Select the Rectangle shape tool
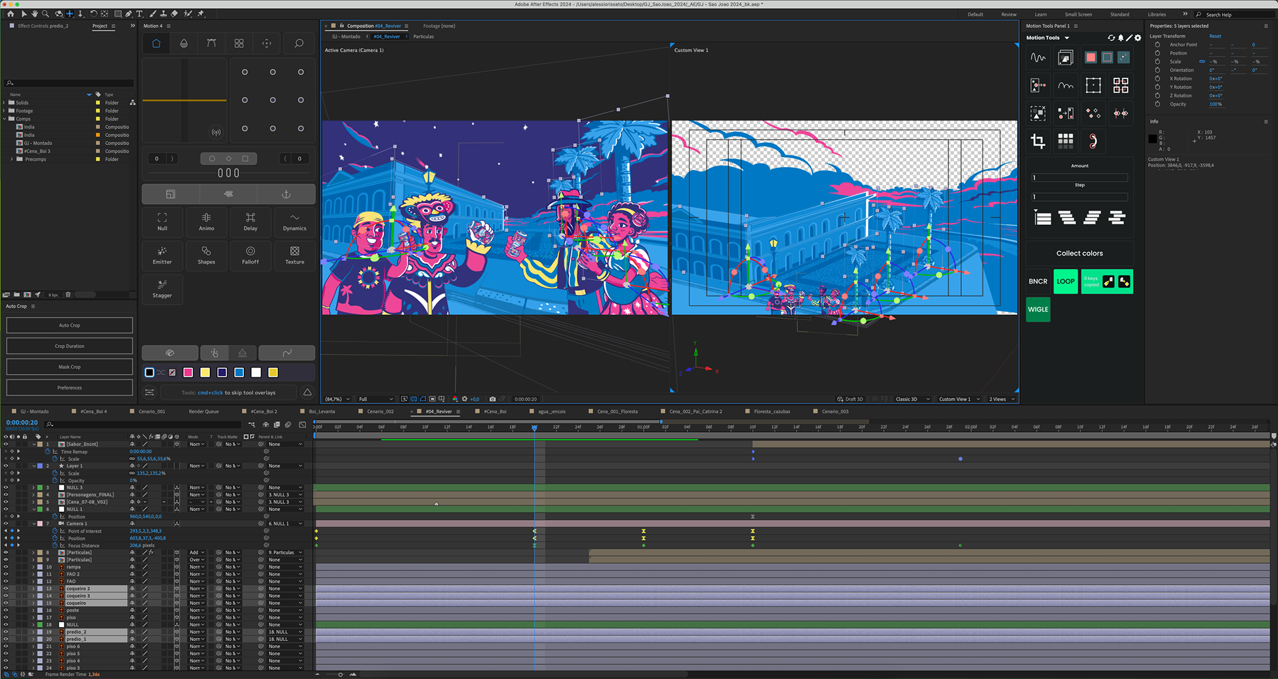 point(117,13)
